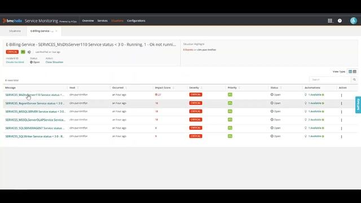The height and width of the screenshot is (203, 361).
Task: Open SERVICES_MSSQLSERVER event message
Action: [x=35, y=112]
